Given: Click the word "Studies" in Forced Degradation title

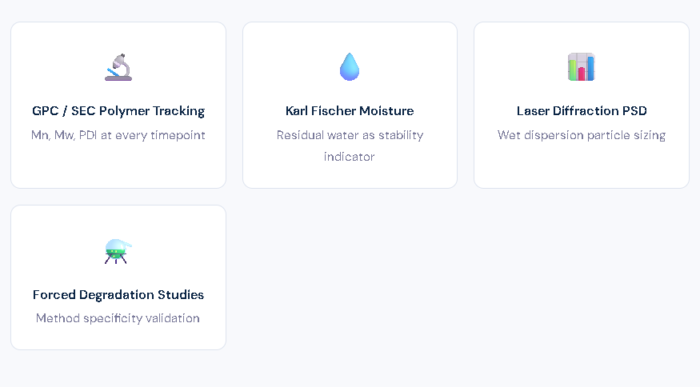Looking at the screenshot, I should click(x=179, y=295).
